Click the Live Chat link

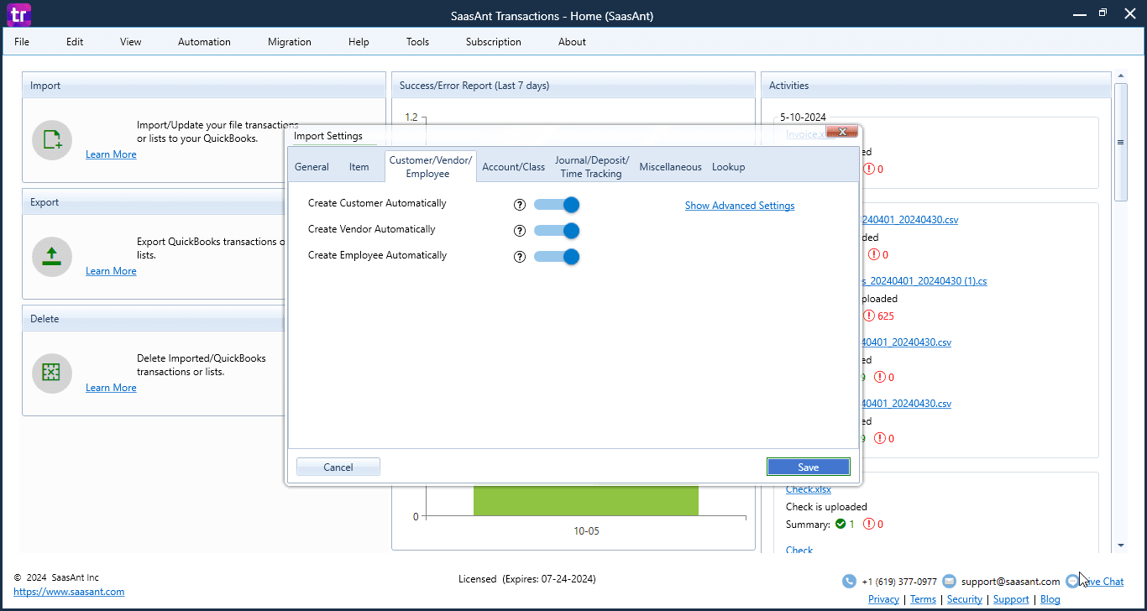point(1102,582)
